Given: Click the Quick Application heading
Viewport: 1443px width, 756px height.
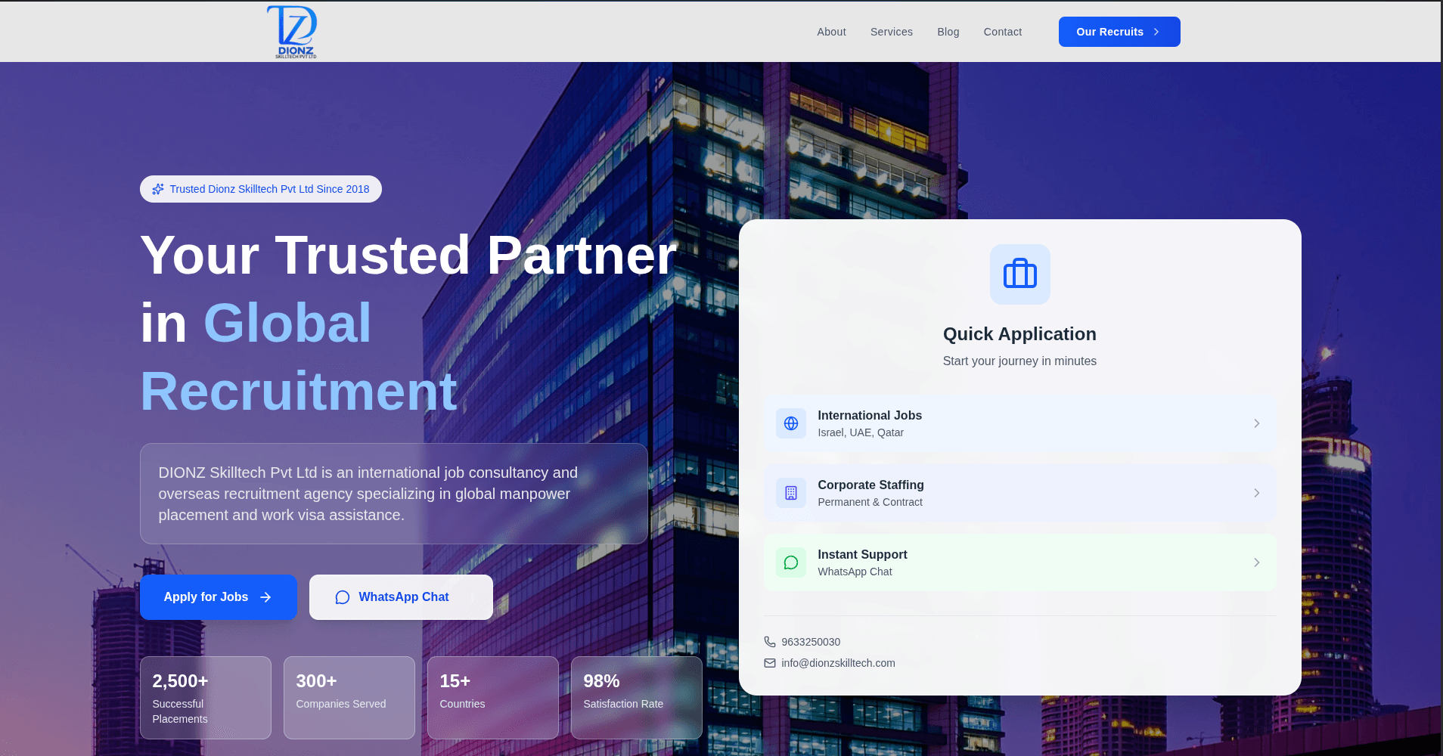Looking at the screenshot, I should pyautogui.click(x=1019, y=334).
